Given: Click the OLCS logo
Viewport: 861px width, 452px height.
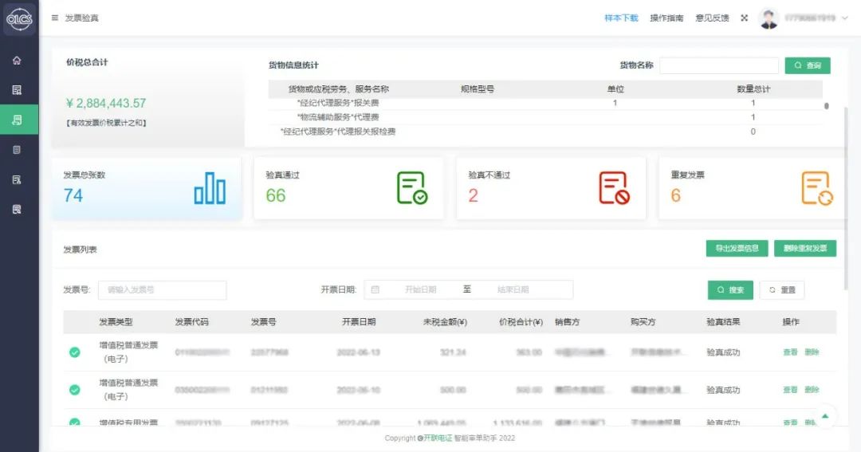Looking at the screenshot, I should pos(18,18).
